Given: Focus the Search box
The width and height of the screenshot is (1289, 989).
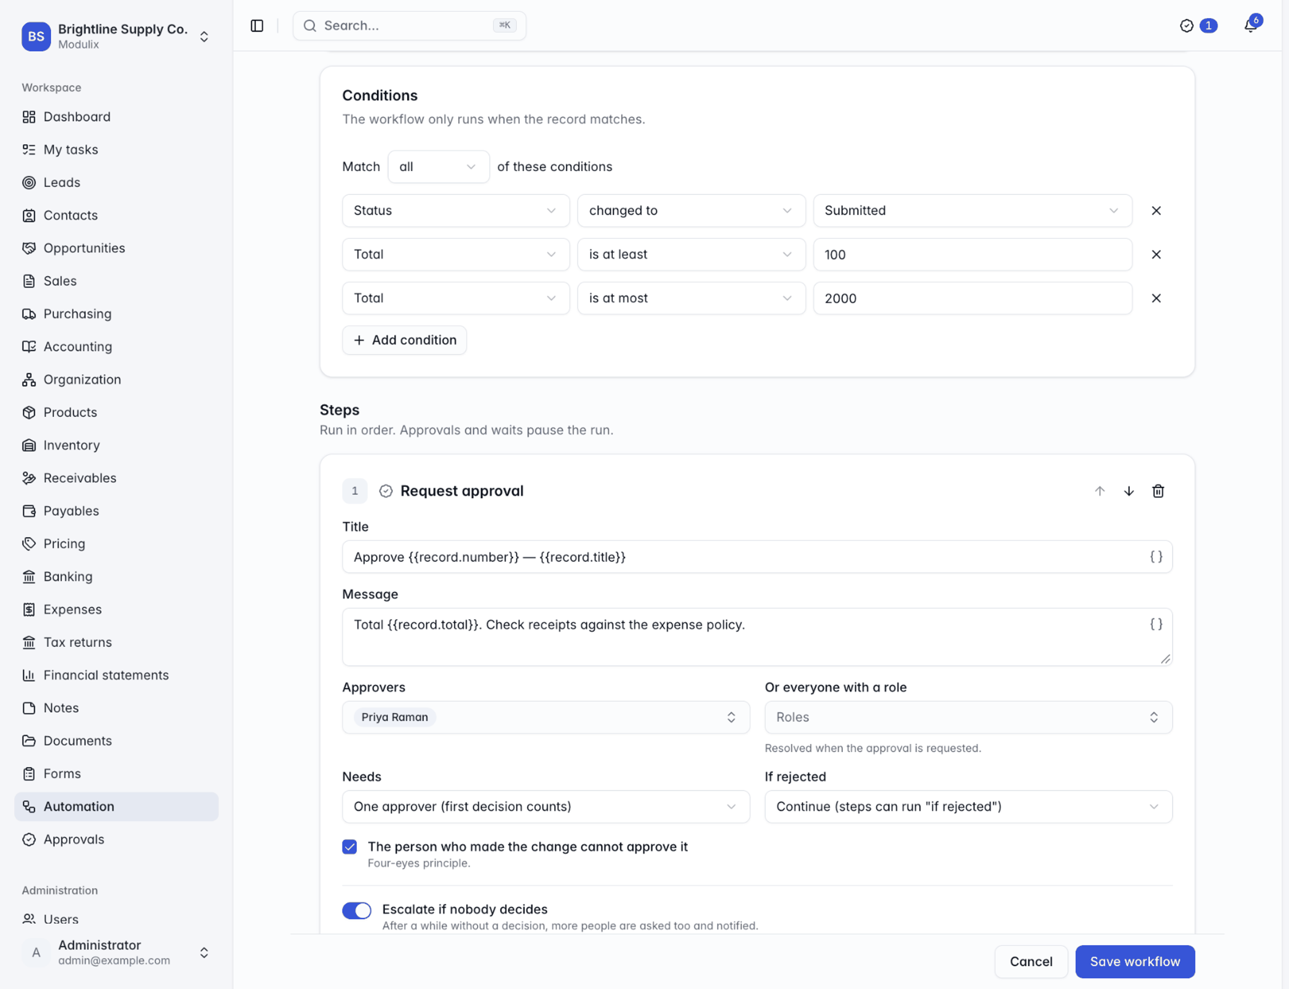Looking at the screenshot, I should (x=409, y=25).
